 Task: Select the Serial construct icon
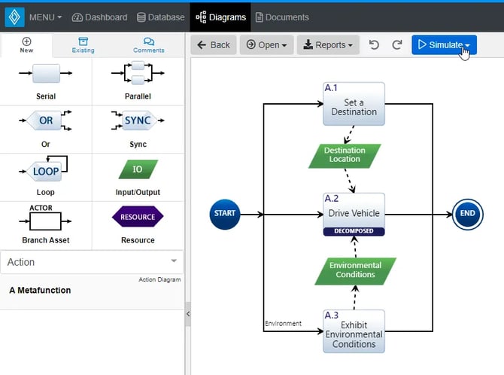(x=46, y=73)
